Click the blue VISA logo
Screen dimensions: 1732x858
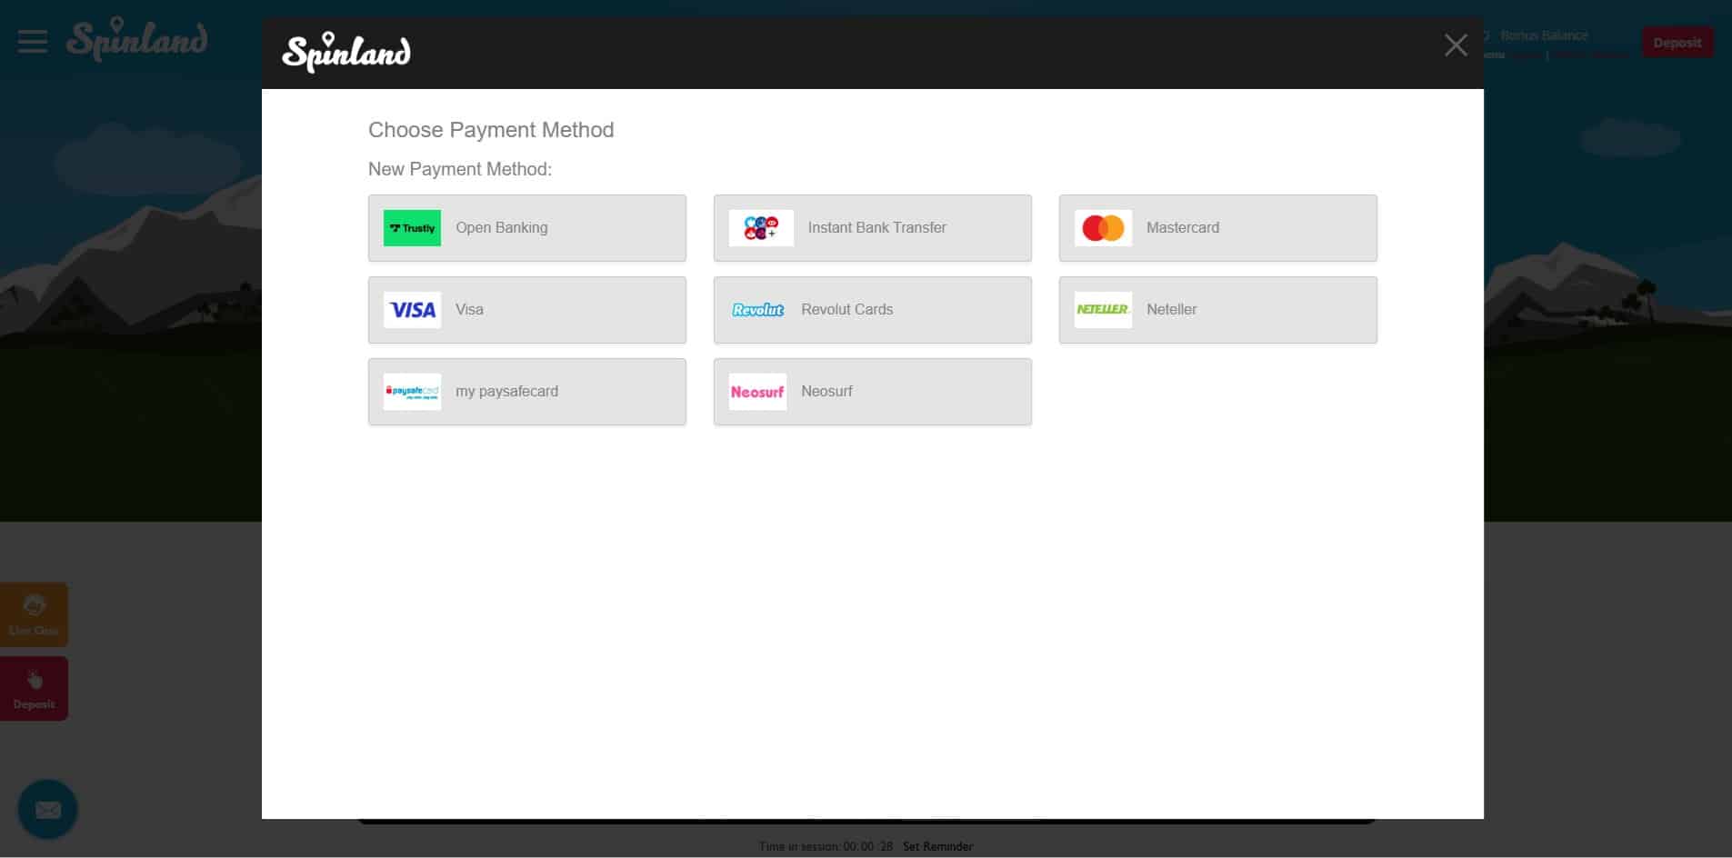tap(412, 310)
